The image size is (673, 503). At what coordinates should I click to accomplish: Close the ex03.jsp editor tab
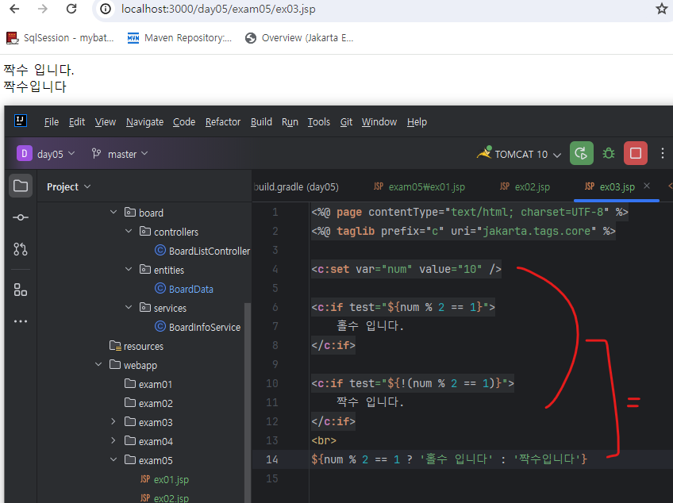[647, 186]
